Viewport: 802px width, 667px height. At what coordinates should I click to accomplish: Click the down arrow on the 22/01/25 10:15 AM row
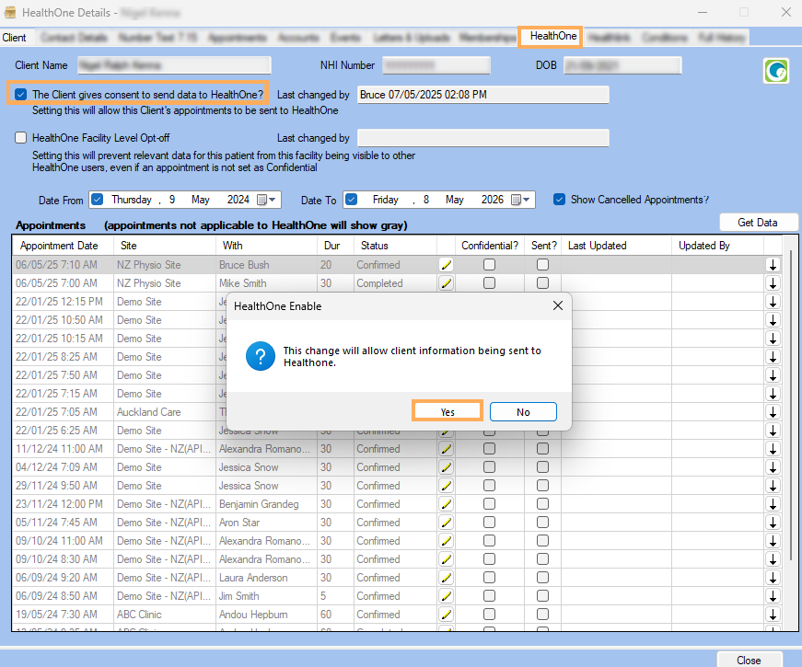coord(773,339)
